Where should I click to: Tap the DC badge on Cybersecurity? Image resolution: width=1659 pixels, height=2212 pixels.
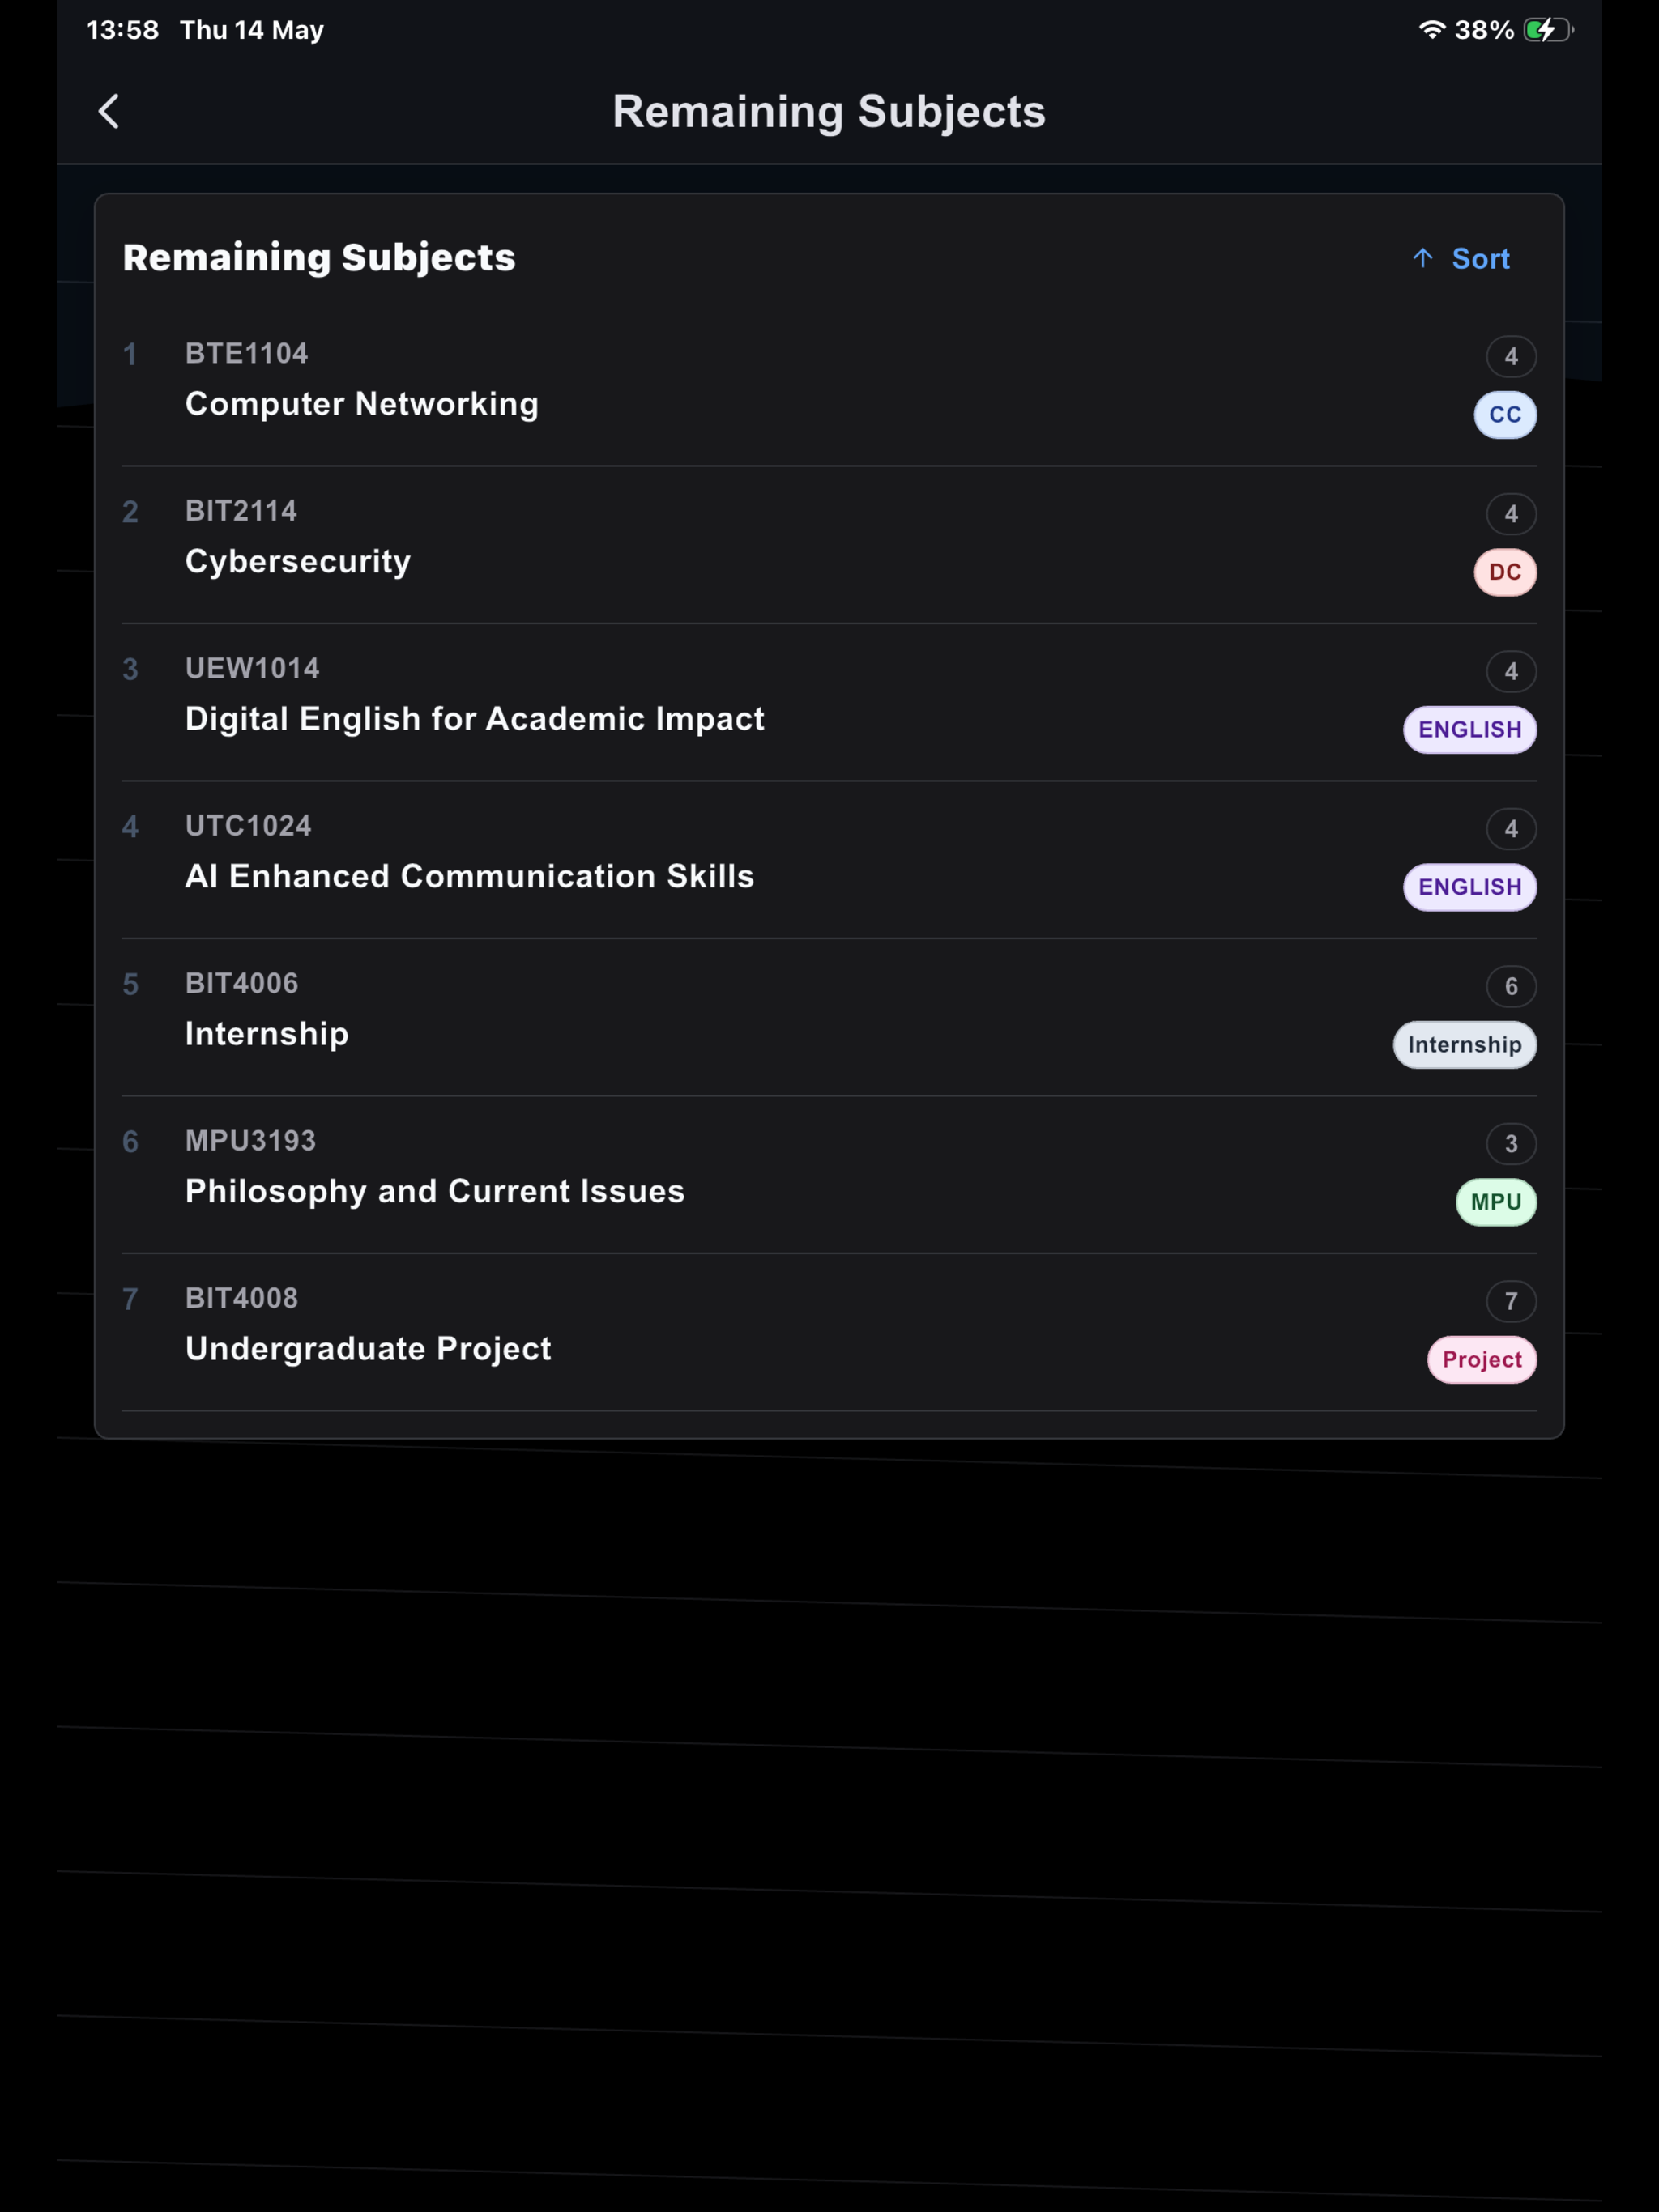tap(1505, 572)
